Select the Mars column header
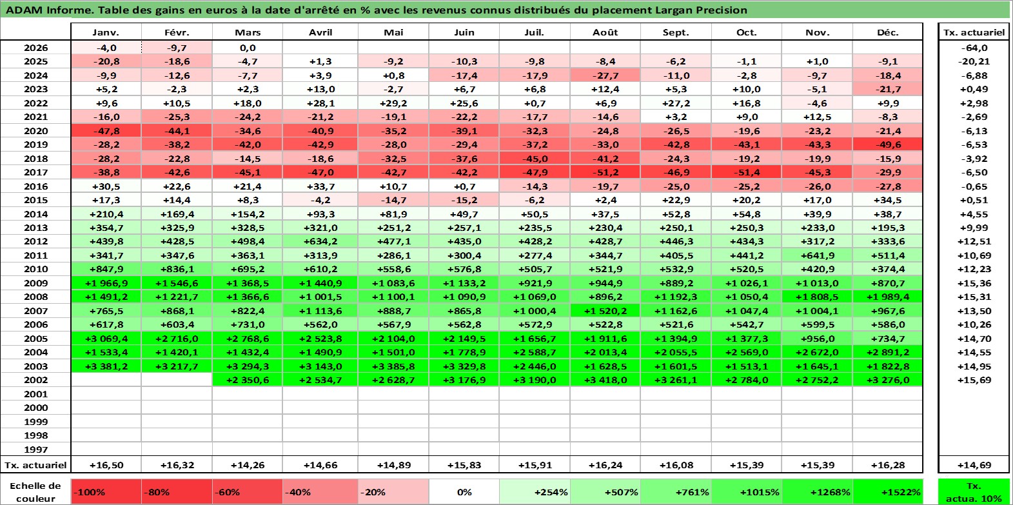The width and height of the screenshot is (1013, 505). (x=248, y=32)
